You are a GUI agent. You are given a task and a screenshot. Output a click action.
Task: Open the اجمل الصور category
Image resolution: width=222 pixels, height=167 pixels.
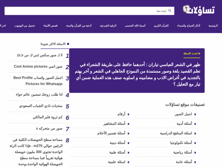pyautogui.click(x=183, y=114)
